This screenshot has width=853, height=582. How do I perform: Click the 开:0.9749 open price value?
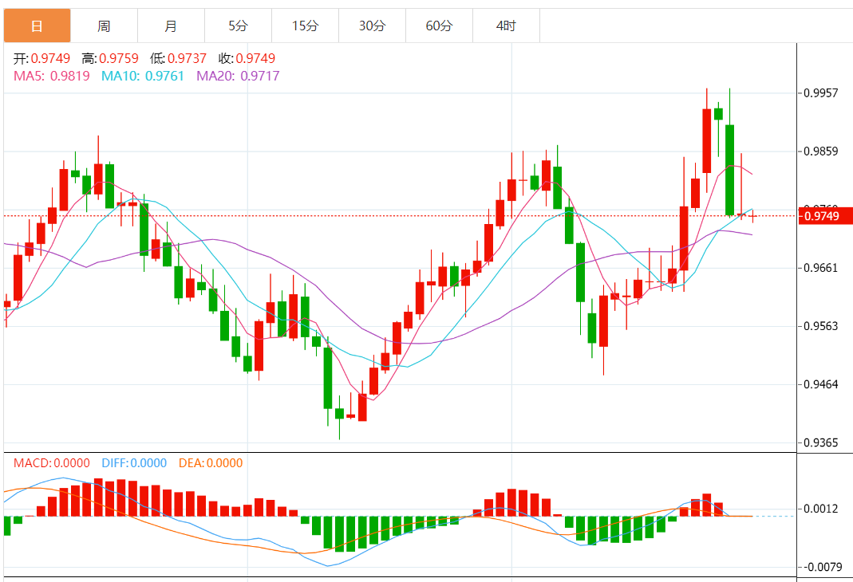(41, 58)
